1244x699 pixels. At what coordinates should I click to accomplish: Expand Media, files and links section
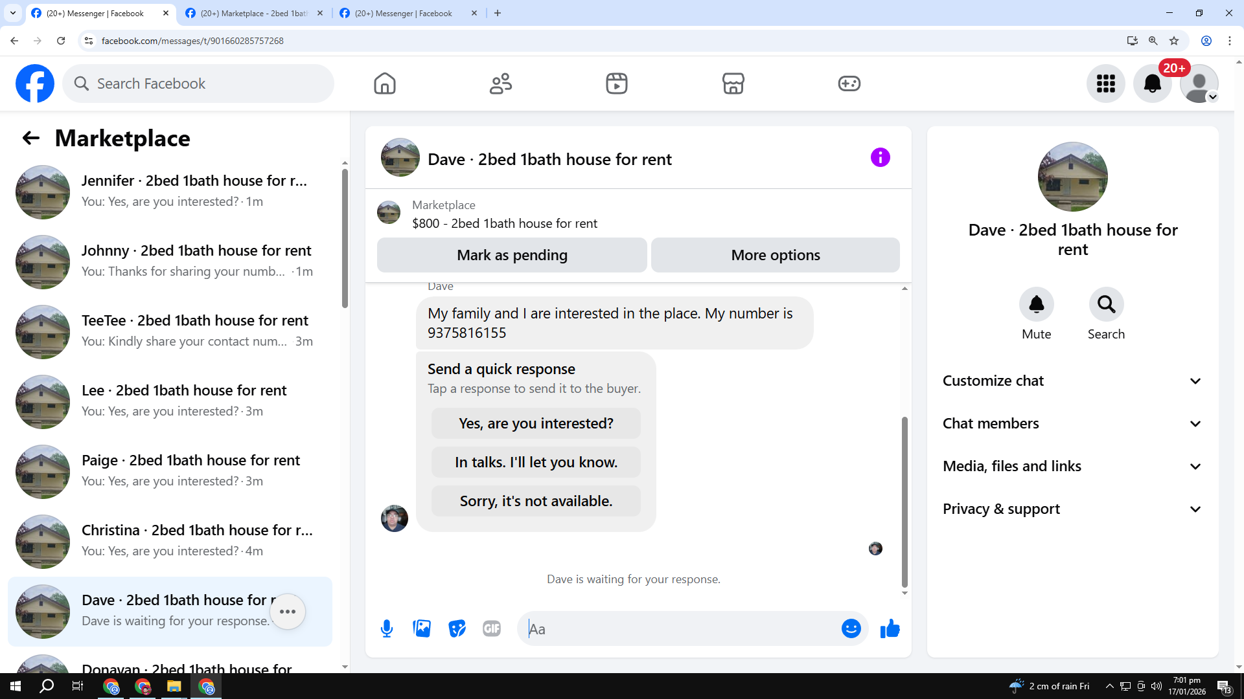1072,467
